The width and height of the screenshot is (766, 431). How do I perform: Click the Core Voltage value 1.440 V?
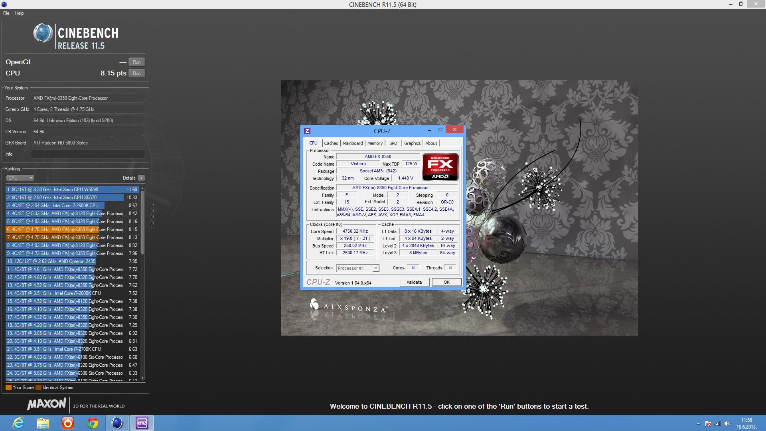405,178
